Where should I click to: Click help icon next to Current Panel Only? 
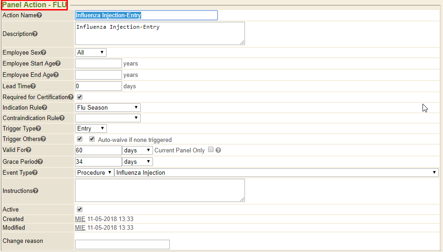coord(218,150)
